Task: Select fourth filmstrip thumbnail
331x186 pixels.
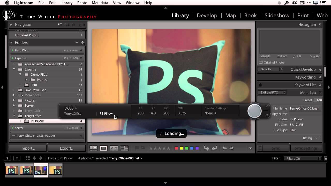Action: tap(55, 171)
